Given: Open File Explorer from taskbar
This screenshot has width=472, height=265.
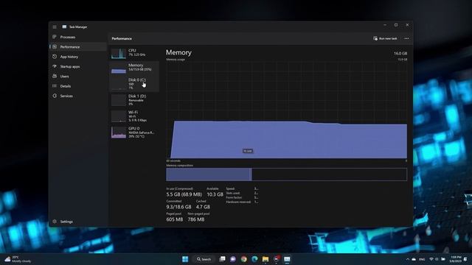Looking at the screenshot, I should [x=265, y=259].
